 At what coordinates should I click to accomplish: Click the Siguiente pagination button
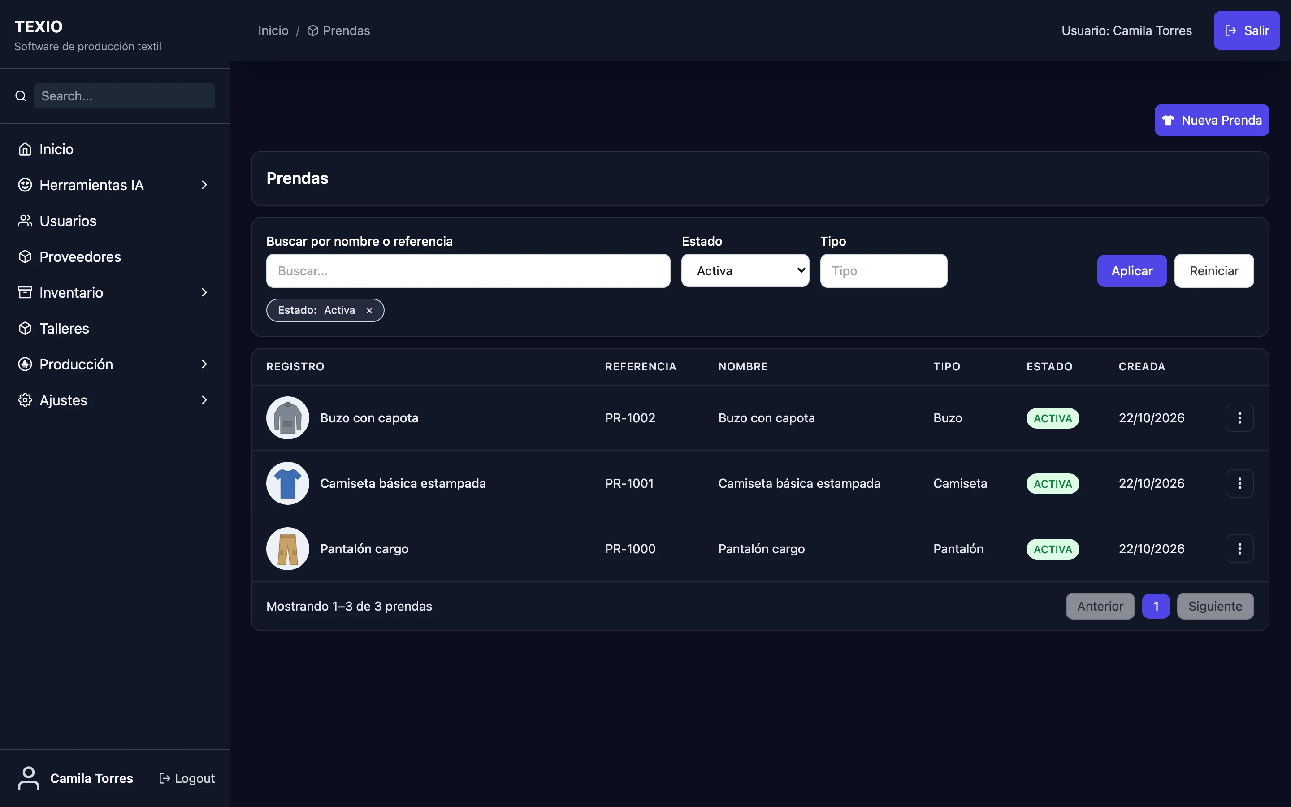point(1215,606)
